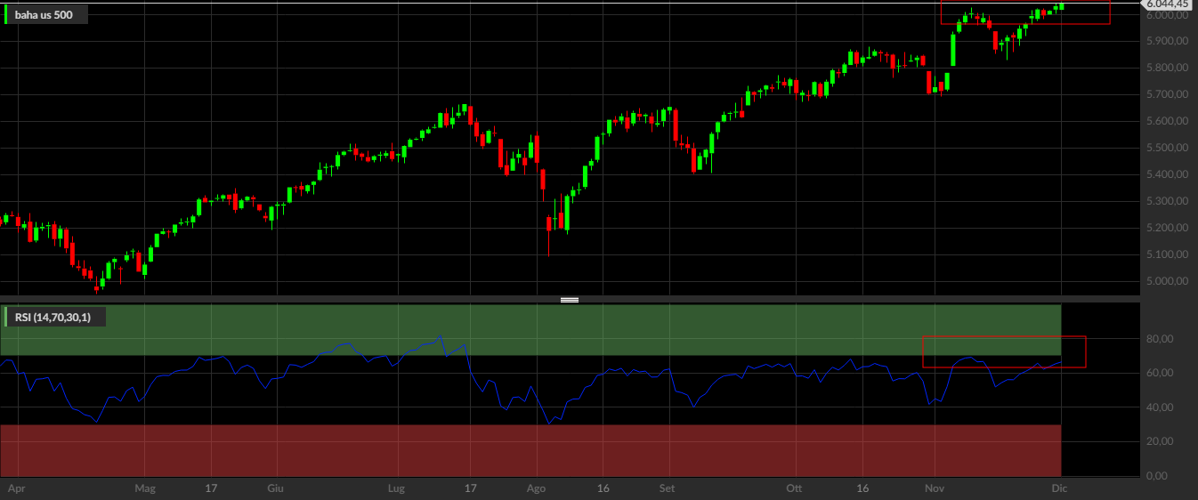Click the 20,00 RSI axis label
This screenshot has height=500, width=1198.
click(x=1159, y=441)
